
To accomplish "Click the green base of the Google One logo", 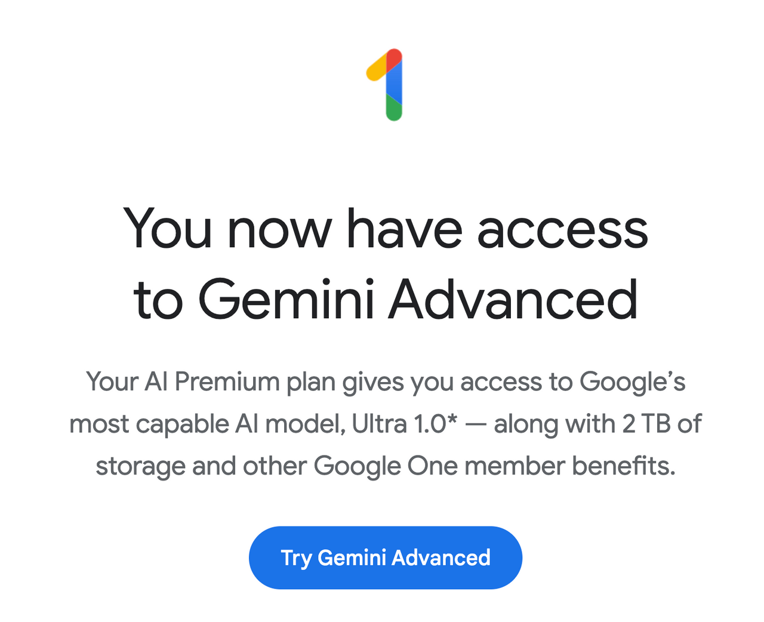I will [x=394, y=108].
